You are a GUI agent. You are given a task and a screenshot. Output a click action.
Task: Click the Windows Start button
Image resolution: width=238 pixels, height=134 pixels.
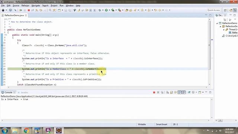[x=4, y=131]
